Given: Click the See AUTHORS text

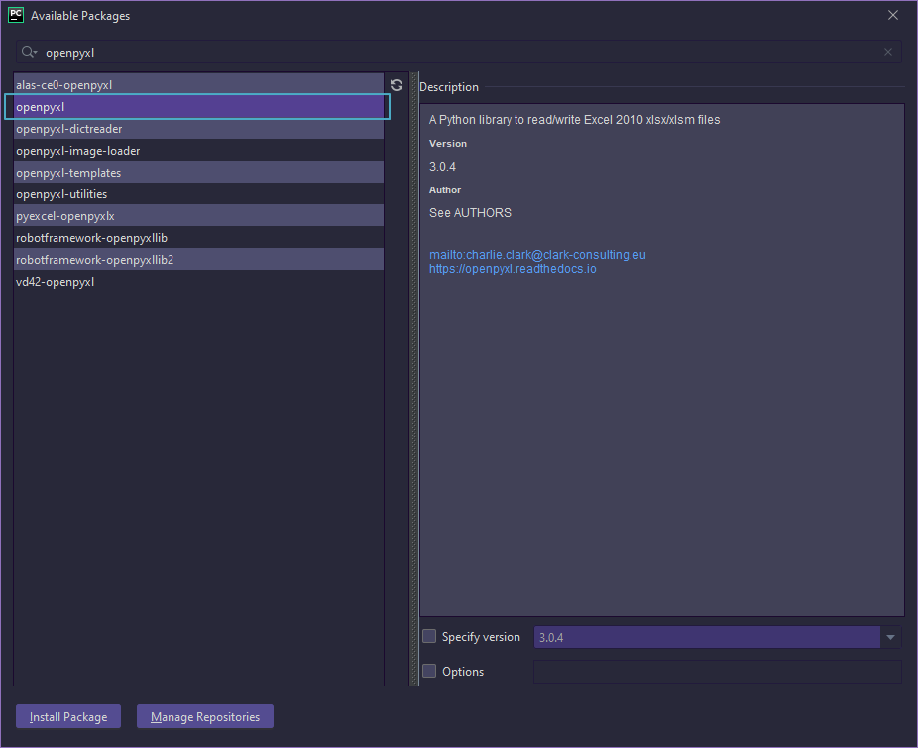Looking at the screenshot, I should coord(470,213).
